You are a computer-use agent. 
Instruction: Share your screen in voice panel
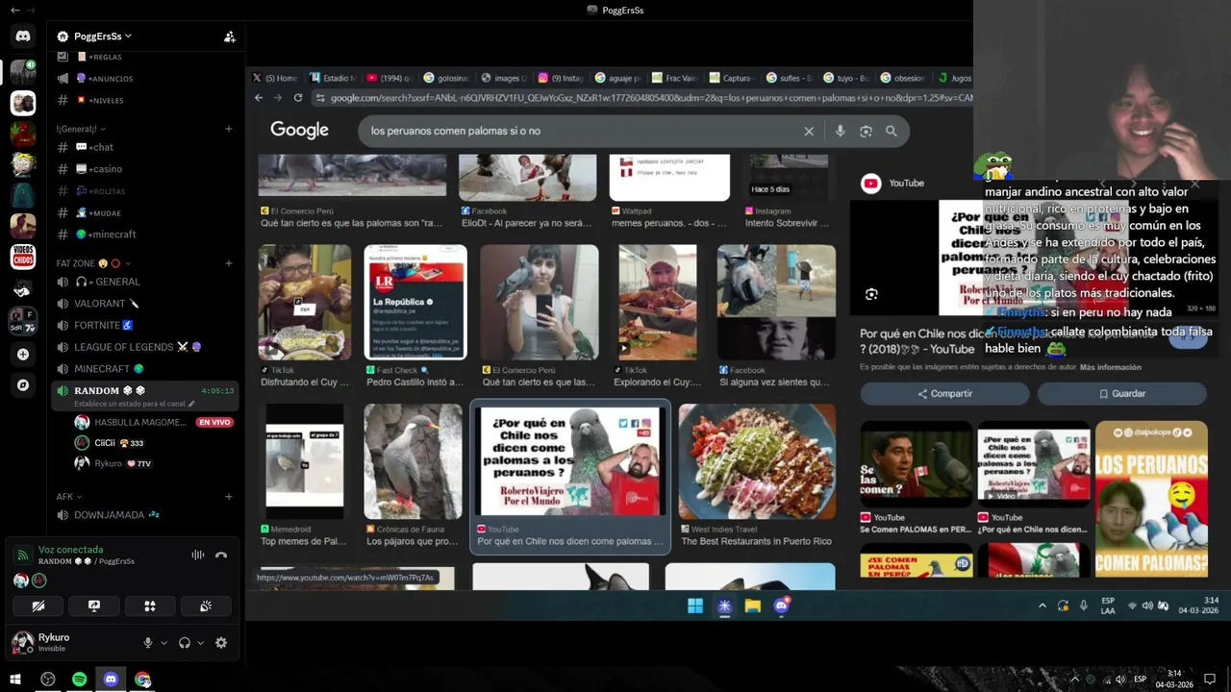point(94,605)
